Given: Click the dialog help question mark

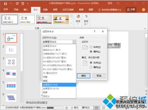Looking at the screenshot, I should pyautogui.click(x=94, y=31).
